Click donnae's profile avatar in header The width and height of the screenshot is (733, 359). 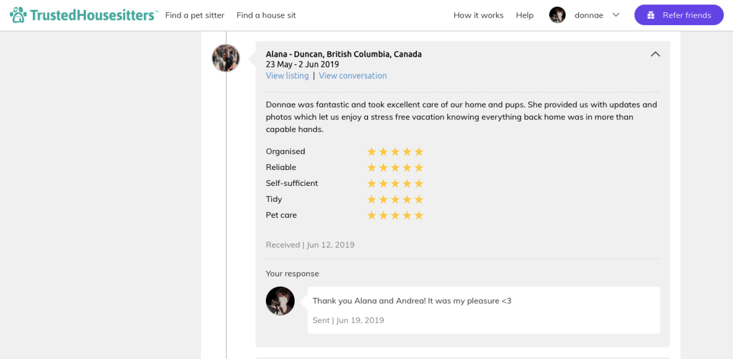point(557,15)
